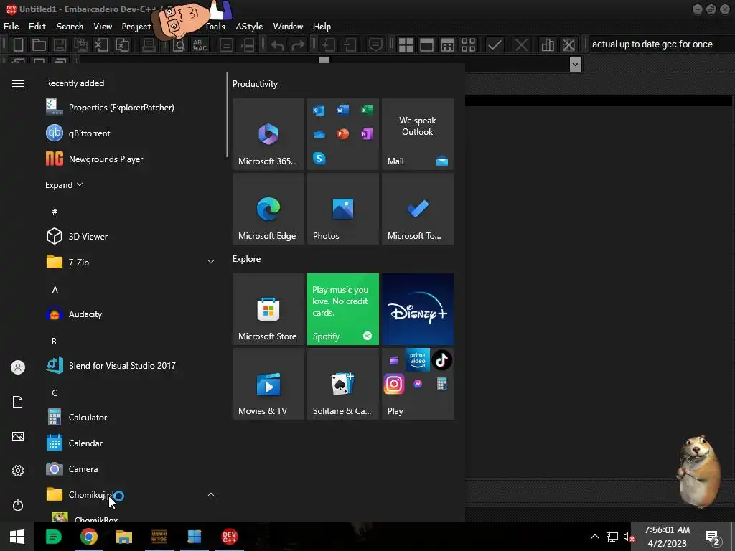This screenshot has width=735, height=551.
Task: Open the Microsoft 365 tile
Action: tap(268, 134)
